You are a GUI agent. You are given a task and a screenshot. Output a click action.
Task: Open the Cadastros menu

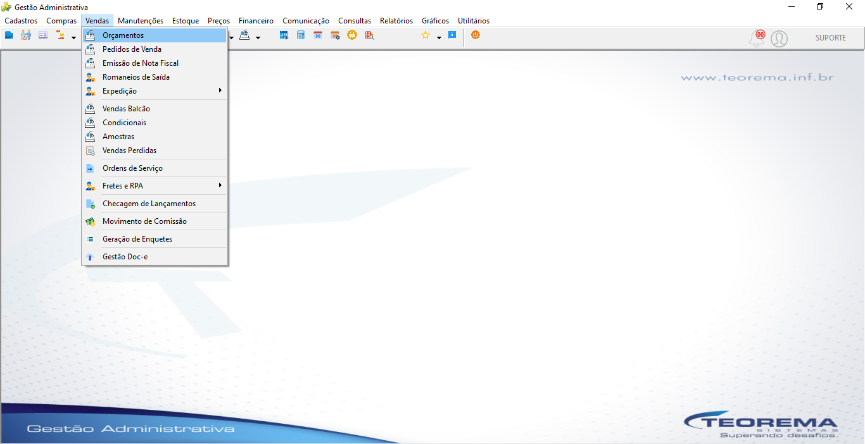coord(21,21)
